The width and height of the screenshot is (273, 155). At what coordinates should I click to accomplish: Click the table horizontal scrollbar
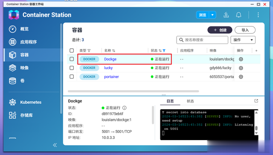pos(134,91)
